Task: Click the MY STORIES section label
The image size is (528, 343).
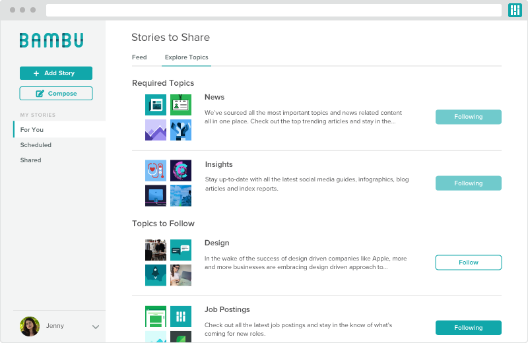Action: pyautogui.click(x=38, y=115)
